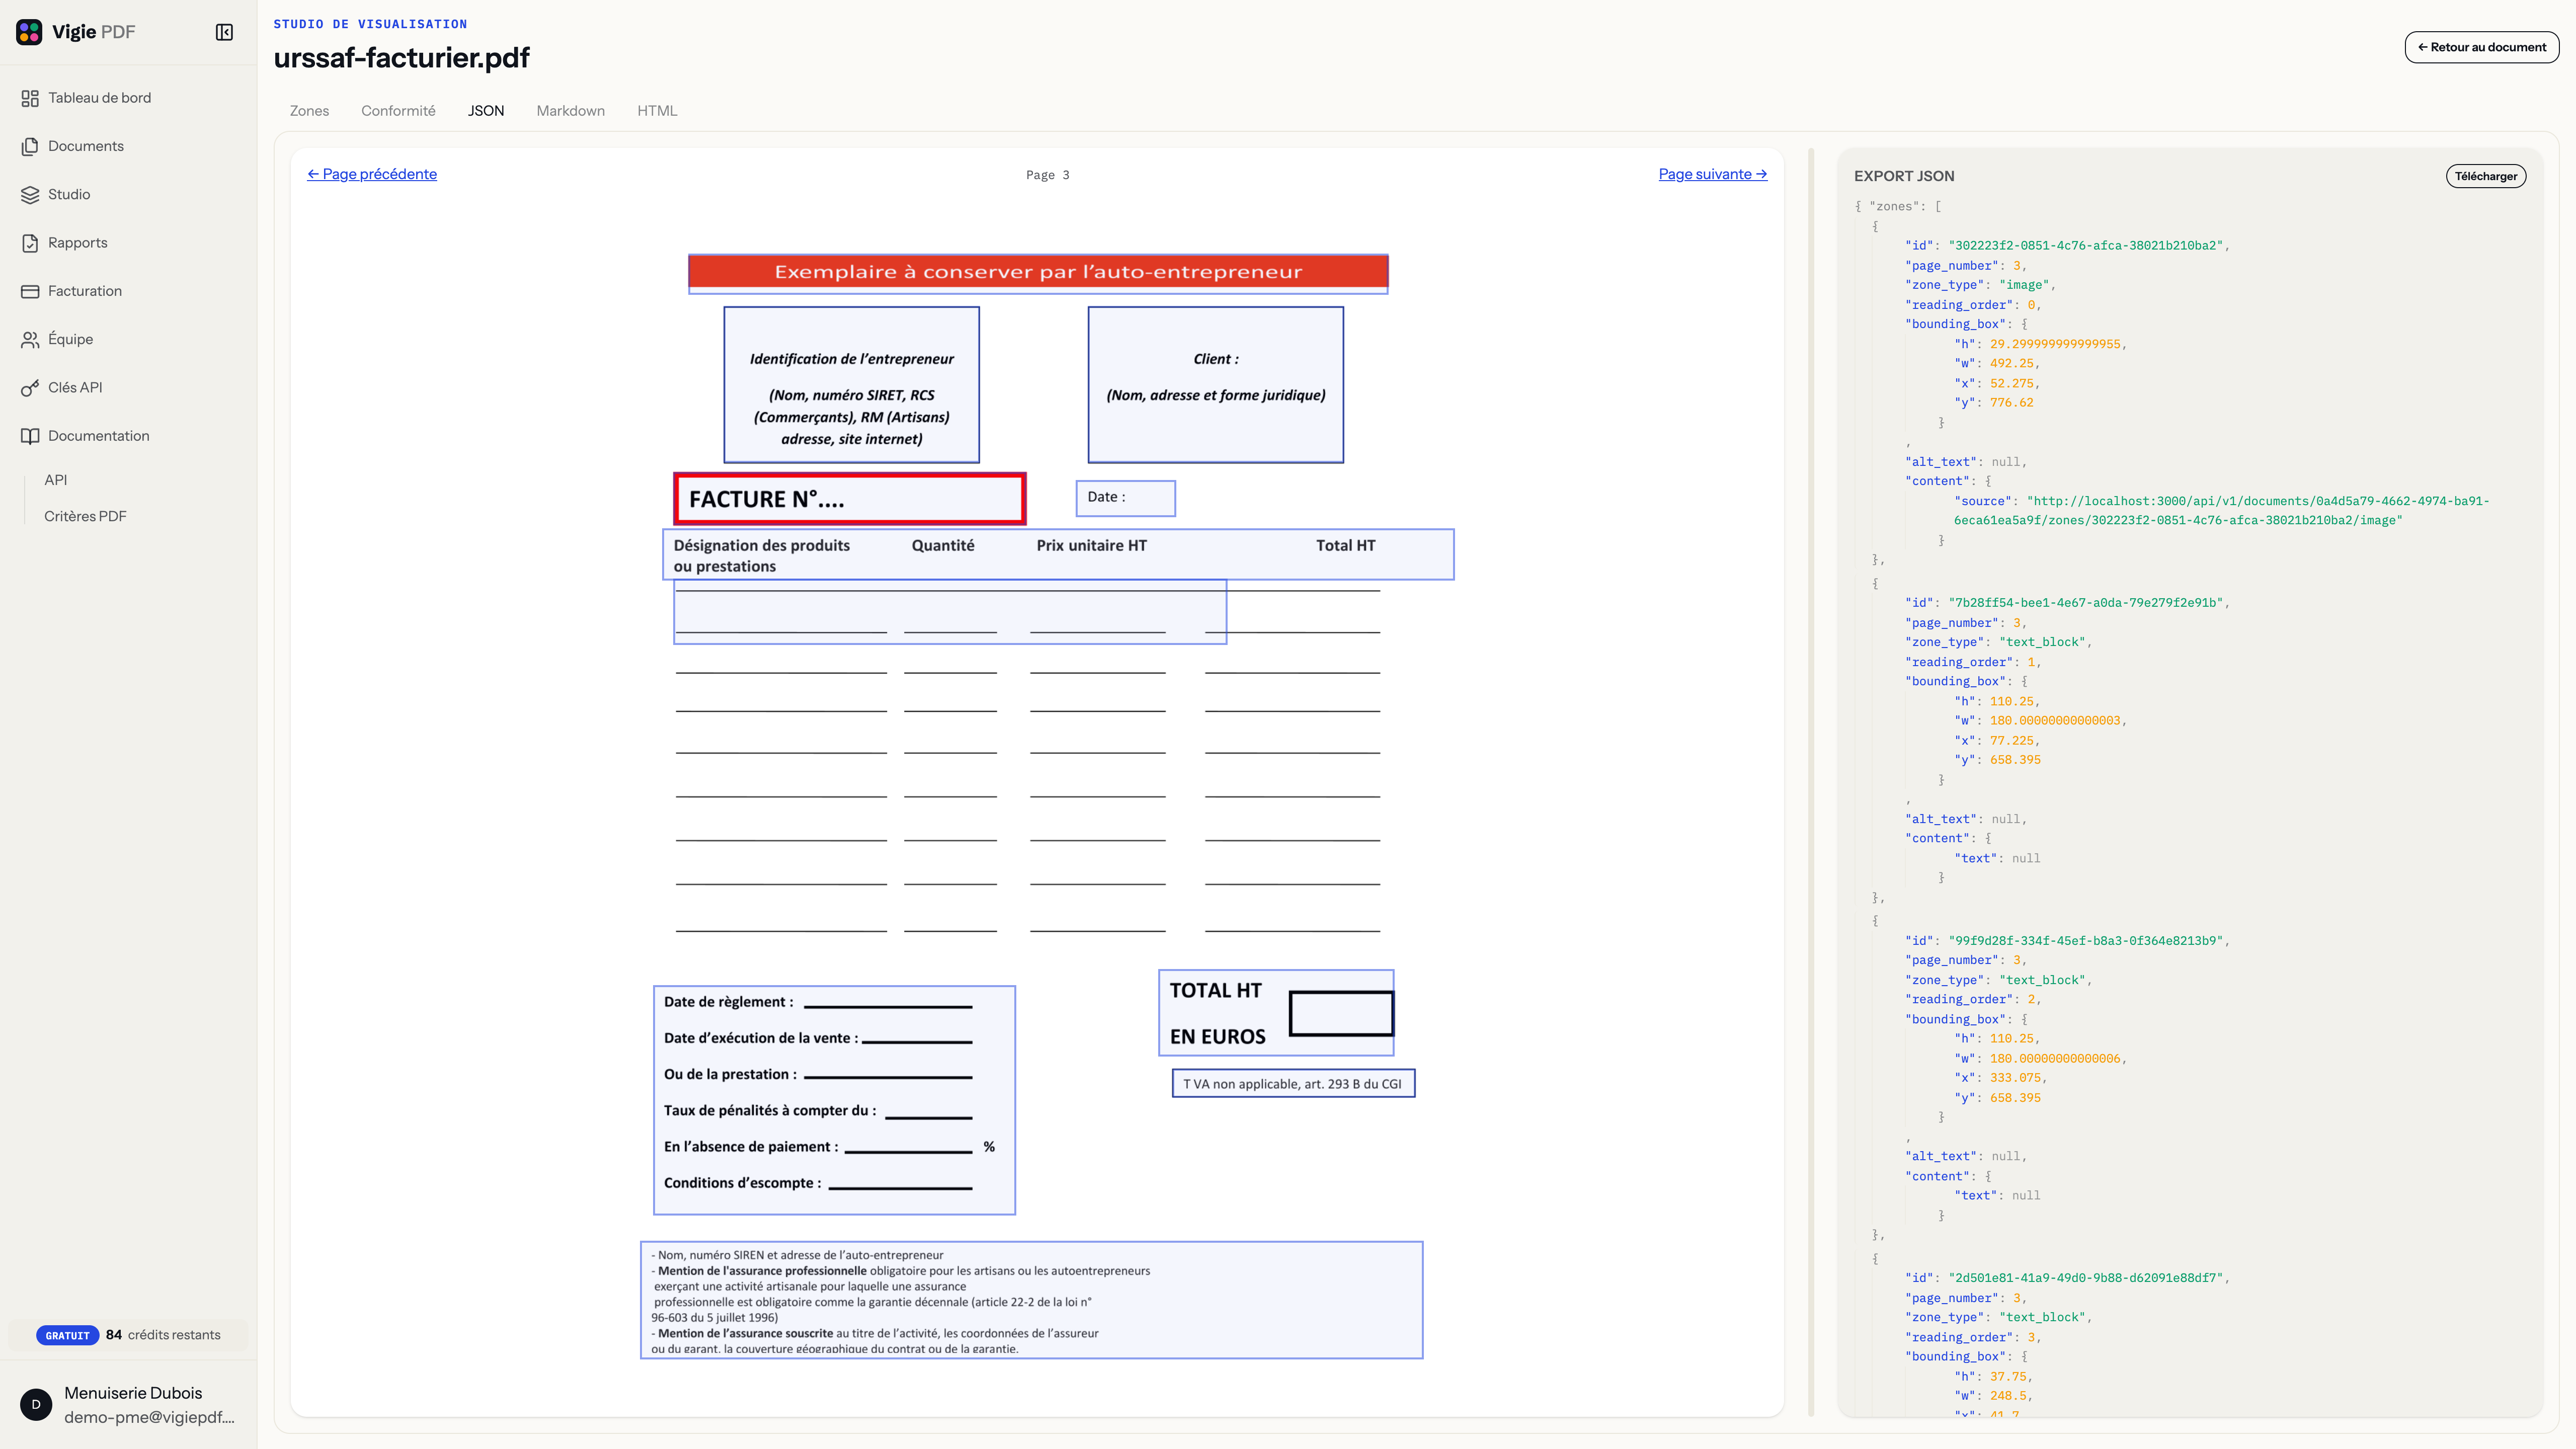The height and width of the screenshot is (1449, 2576).
Task: Click the user avatar with letter D
Action: click(36, 1404)
